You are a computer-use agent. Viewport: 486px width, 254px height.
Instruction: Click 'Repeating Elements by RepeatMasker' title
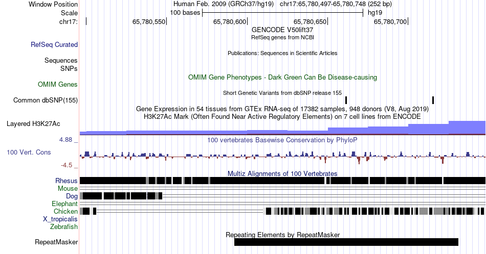click(282, 235)
